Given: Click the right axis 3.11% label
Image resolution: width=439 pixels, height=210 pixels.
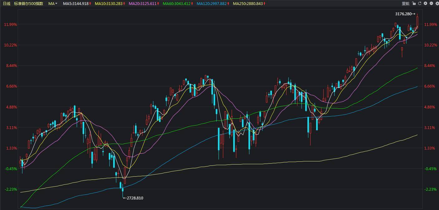Looking at the screenshot, I should click(x=430, y=127).
